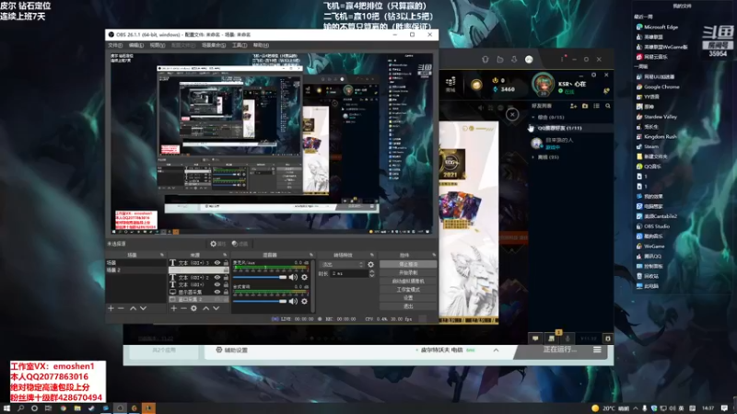This screenshot has height=414, width=737.
Task: Click list view icon in LoL friends header
Action: click(596, 106)
